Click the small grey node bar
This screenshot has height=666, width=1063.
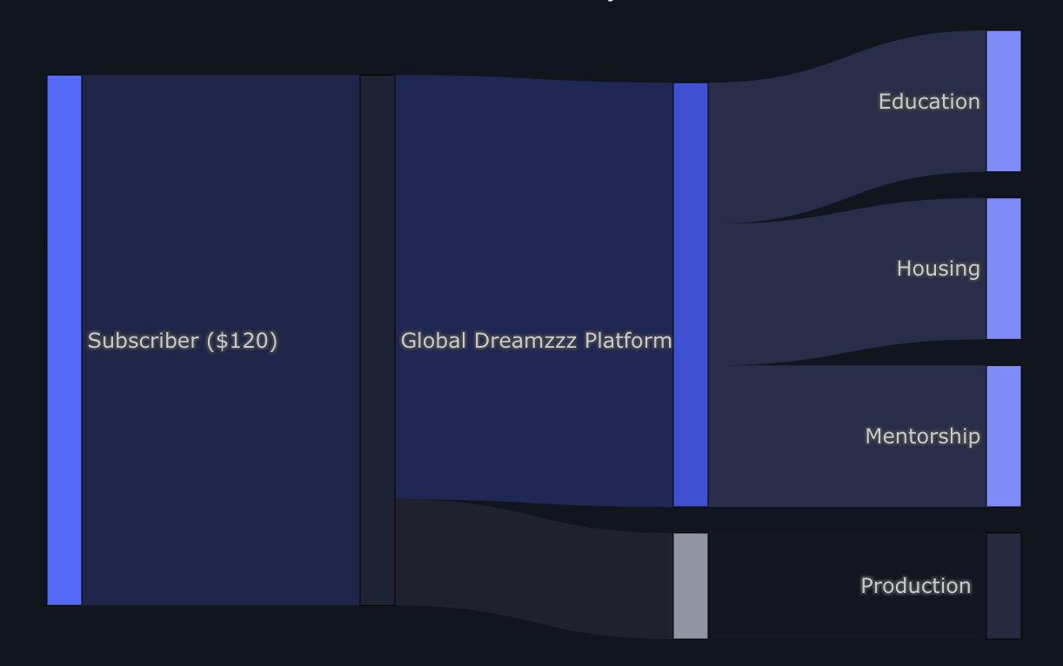690,586
